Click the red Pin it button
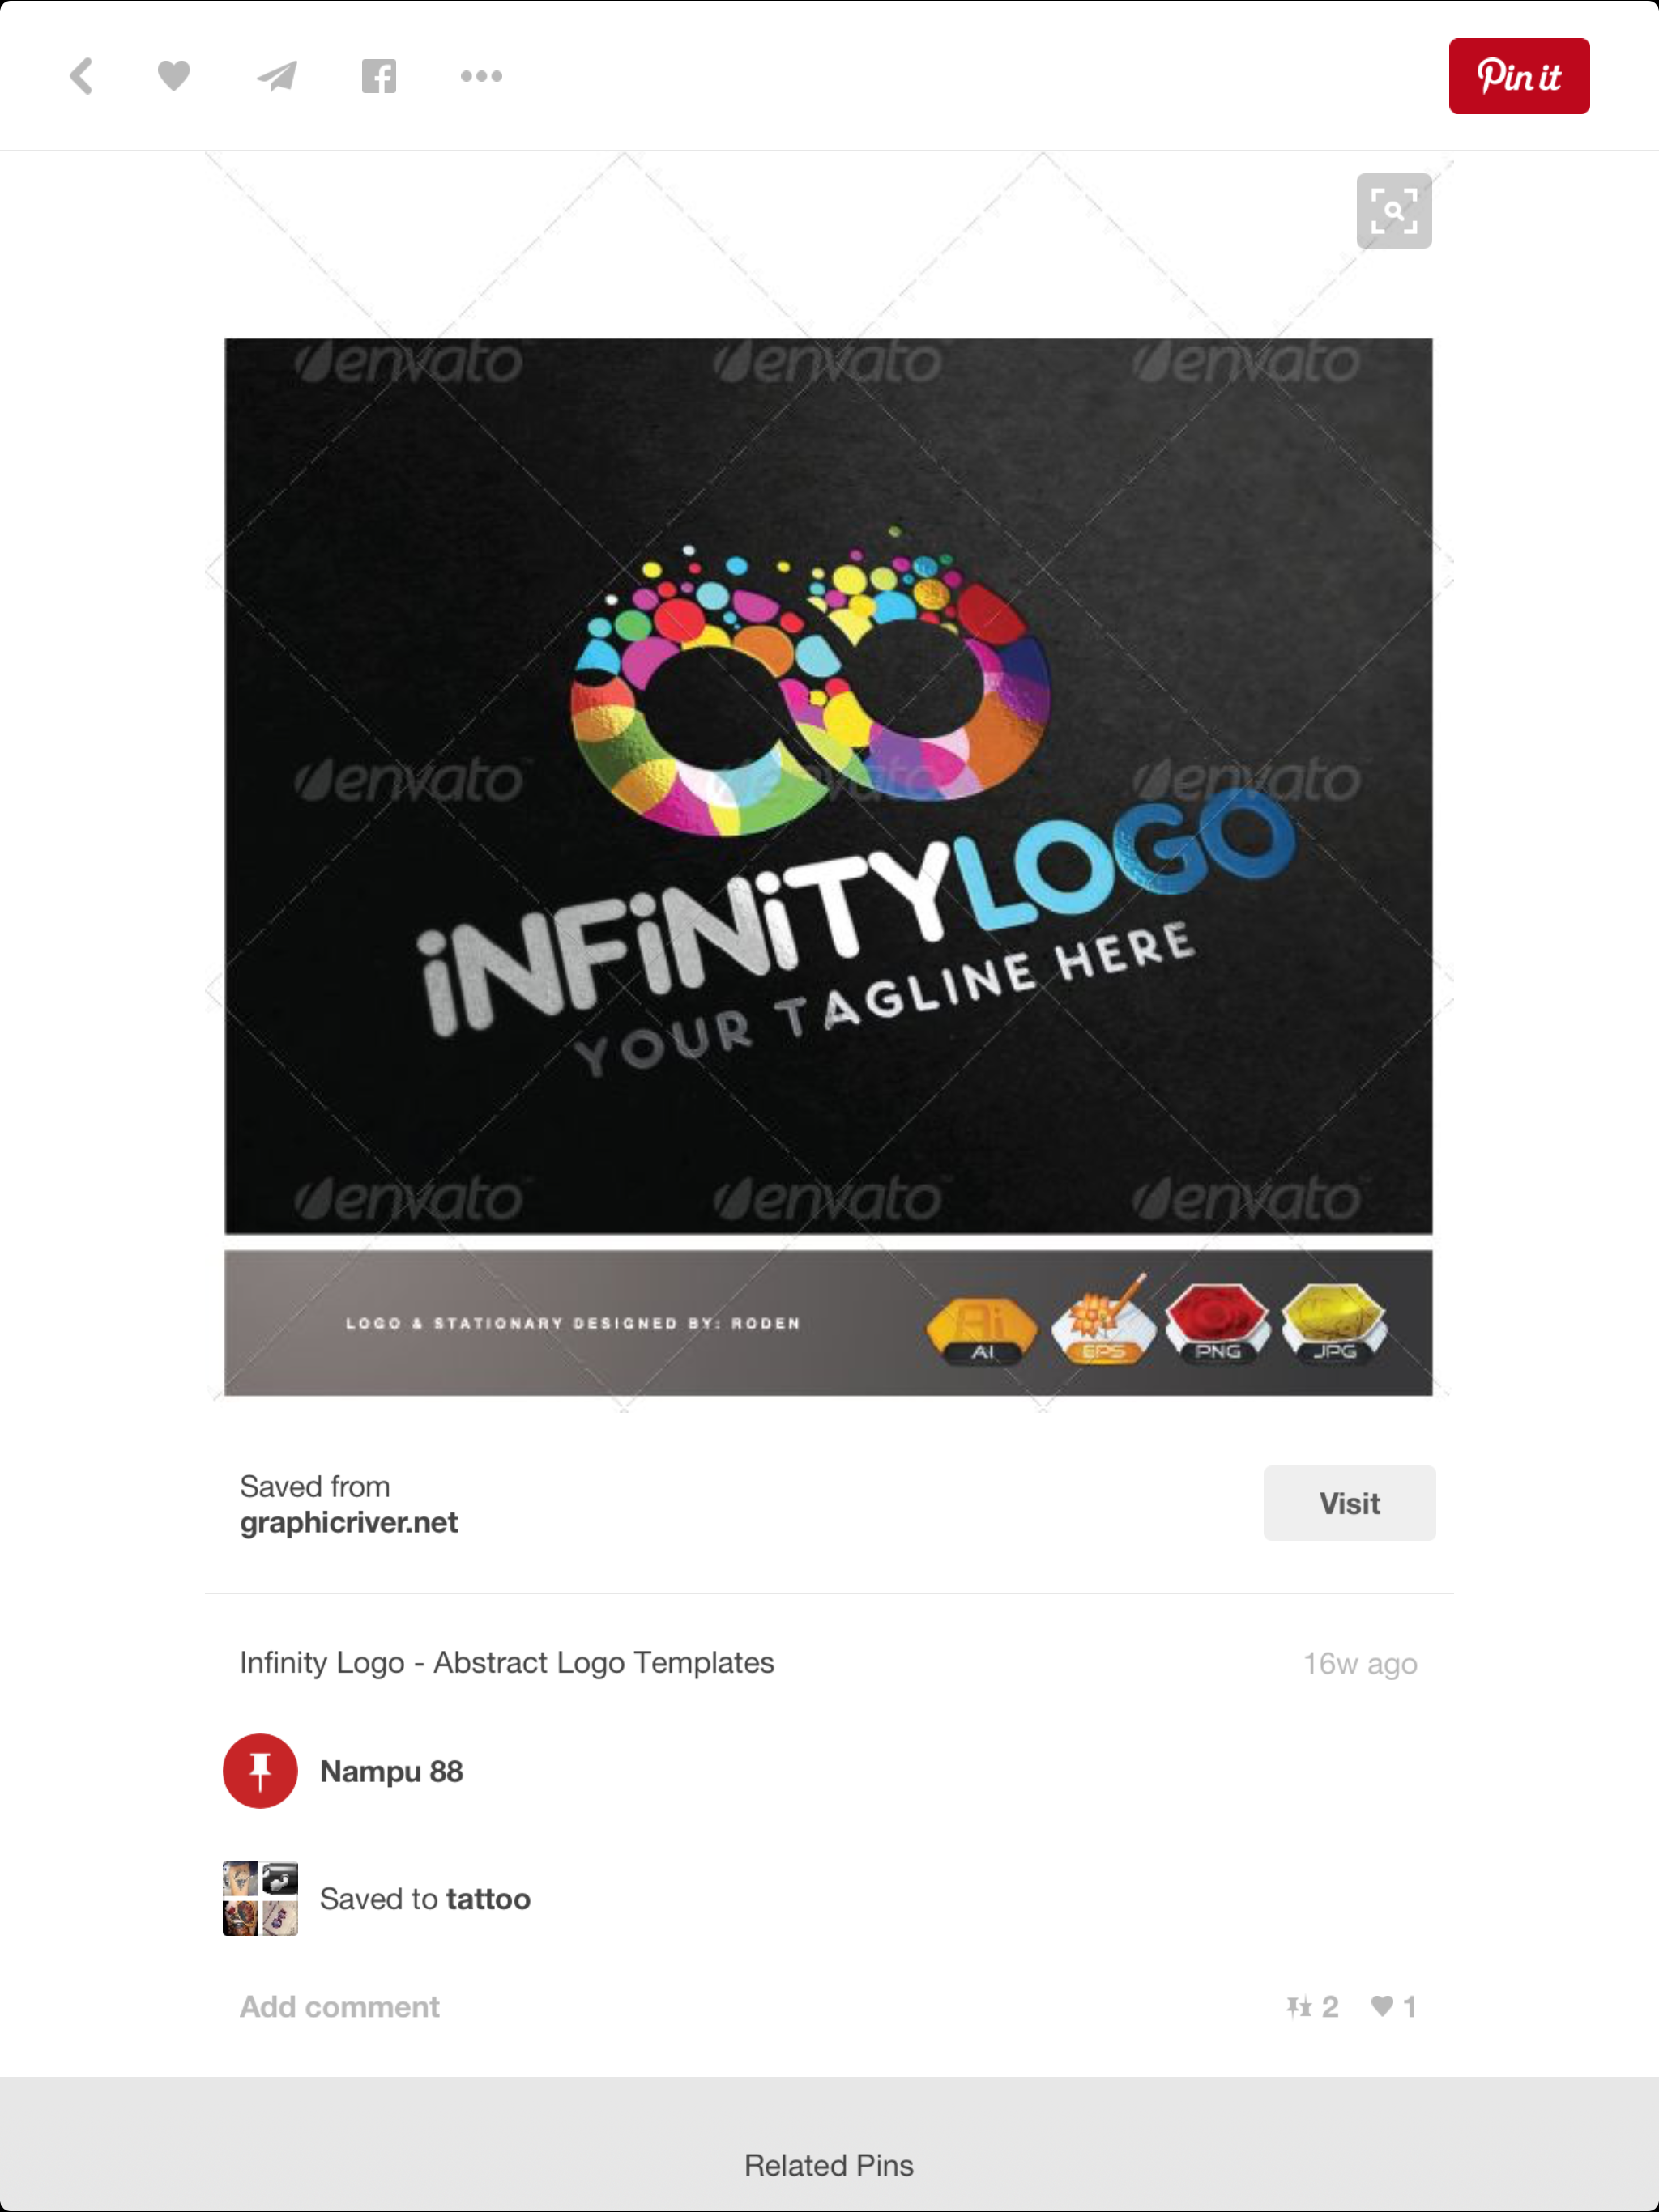This screenshot has width=1659, height=2212. (1519, 76)
